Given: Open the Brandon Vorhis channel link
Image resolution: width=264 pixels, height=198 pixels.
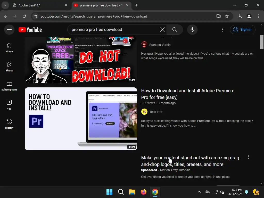Looking at the screenshot, I should [x=160, y=45].
